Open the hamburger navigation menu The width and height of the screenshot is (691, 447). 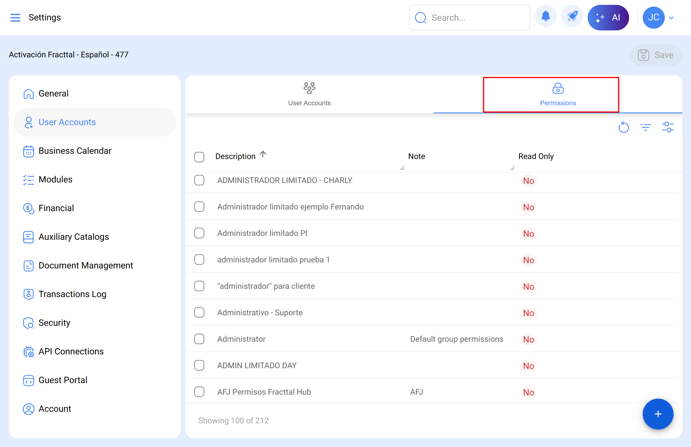click(15, 17)
